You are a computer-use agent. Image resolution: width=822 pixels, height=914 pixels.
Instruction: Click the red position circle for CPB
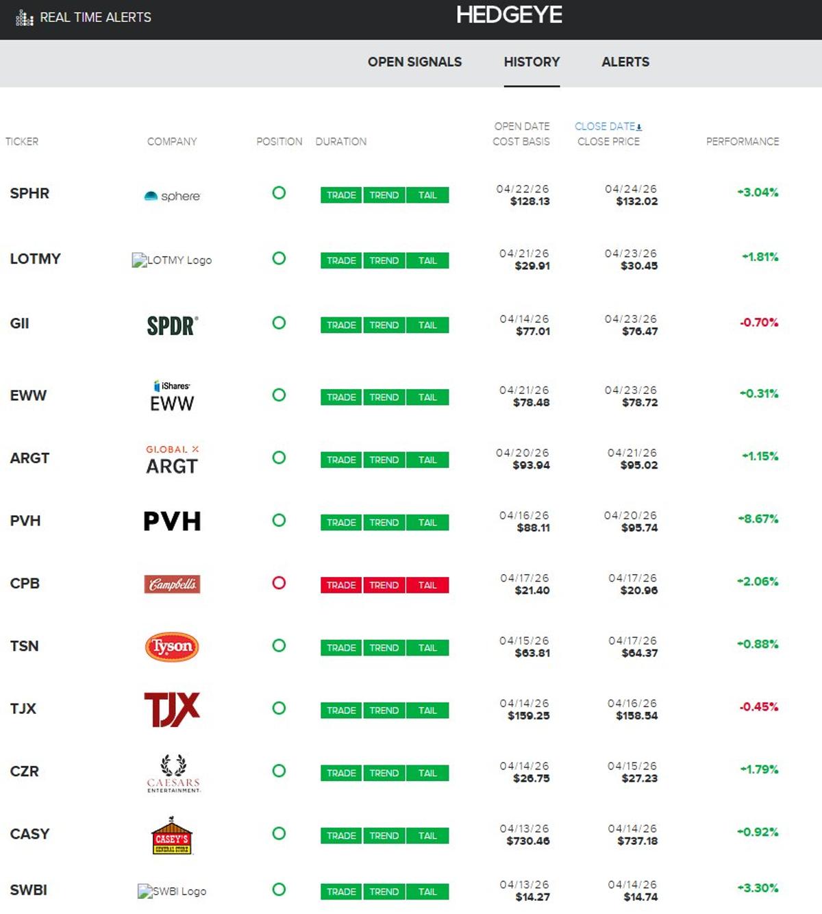279,583
